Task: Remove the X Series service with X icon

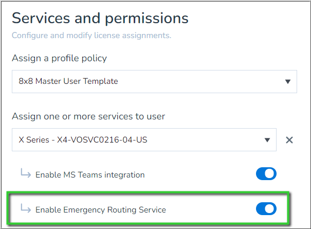Action: click(289, 140)
